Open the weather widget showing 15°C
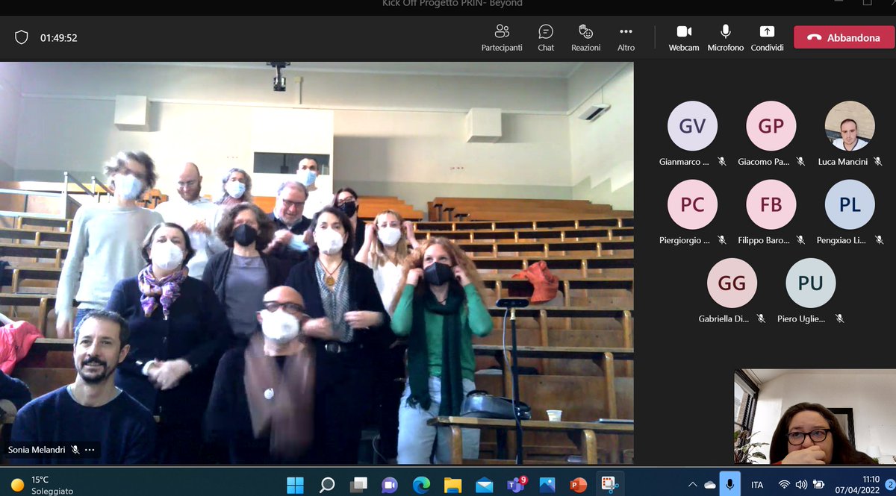 [41, 485]
